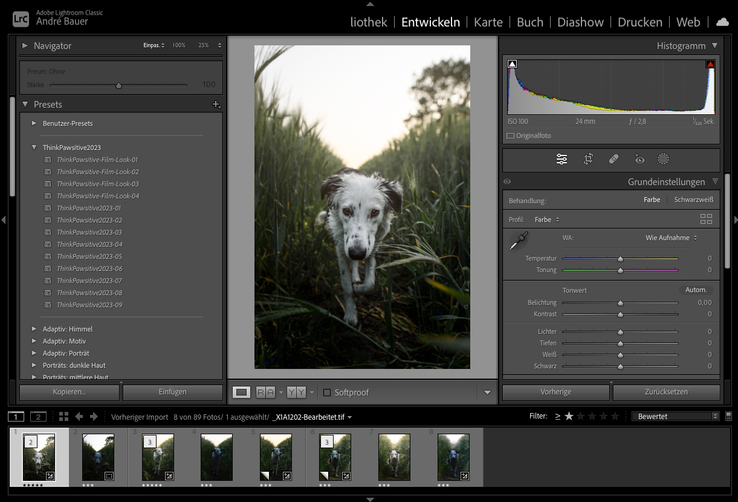Image resolution: width=738 pixels, height=502 pixels.
Task: Enable the Softproof checkbox
Action: coord(327,393)
